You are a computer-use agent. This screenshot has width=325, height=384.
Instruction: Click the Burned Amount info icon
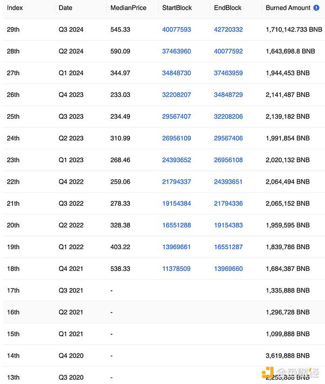click(316, 8)
